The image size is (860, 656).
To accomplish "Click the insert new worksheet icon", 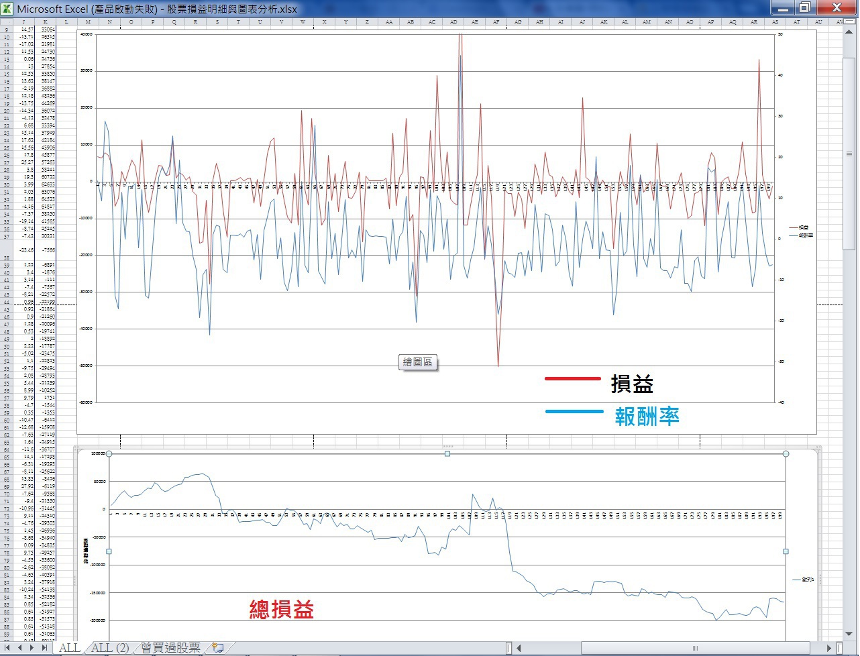I will click(x=216, y=648).
